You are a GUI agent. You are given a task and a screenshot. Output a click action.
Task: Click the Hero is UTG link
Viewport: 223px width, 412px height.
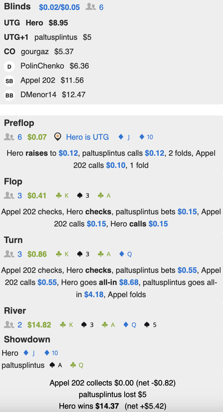tap(87, 137)
